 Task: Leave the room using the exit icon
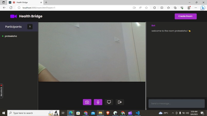[x=120, y=102]
